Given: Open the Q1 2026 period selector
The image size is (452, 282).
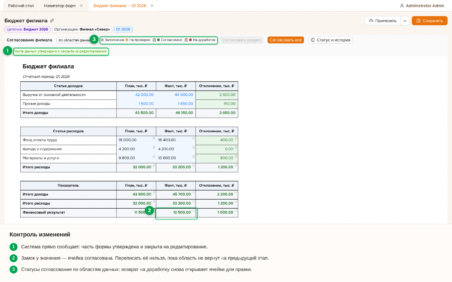Looking at the screenshot, I should (123, 29).
